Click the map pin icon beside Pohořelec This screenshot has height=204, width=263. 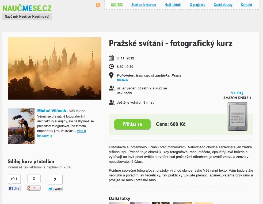pos(111,75)
